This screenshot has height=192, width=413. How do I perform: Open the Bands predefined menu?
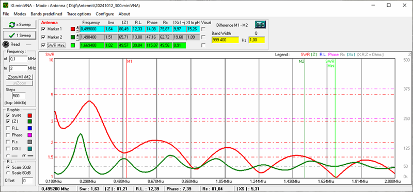tap(46, 14)
